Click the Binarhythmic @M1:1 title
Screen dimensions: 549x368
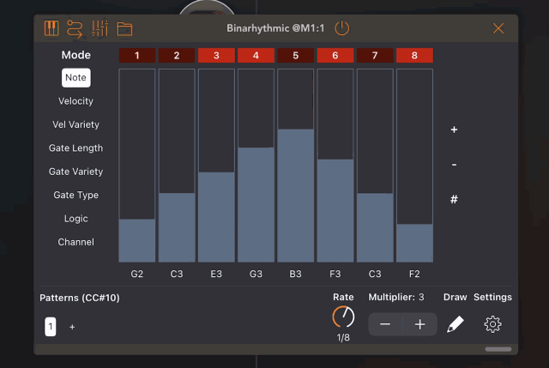[x=275, y=28]
